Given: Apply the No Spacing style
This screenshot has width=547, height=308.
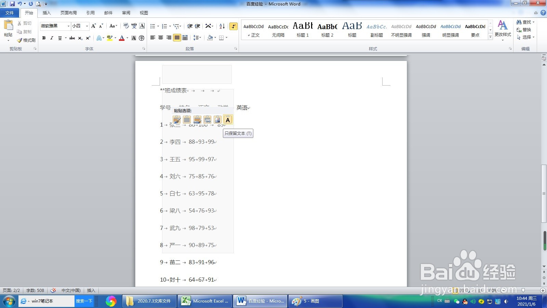Looking at the screenshot, I should (x=278, y=29).
